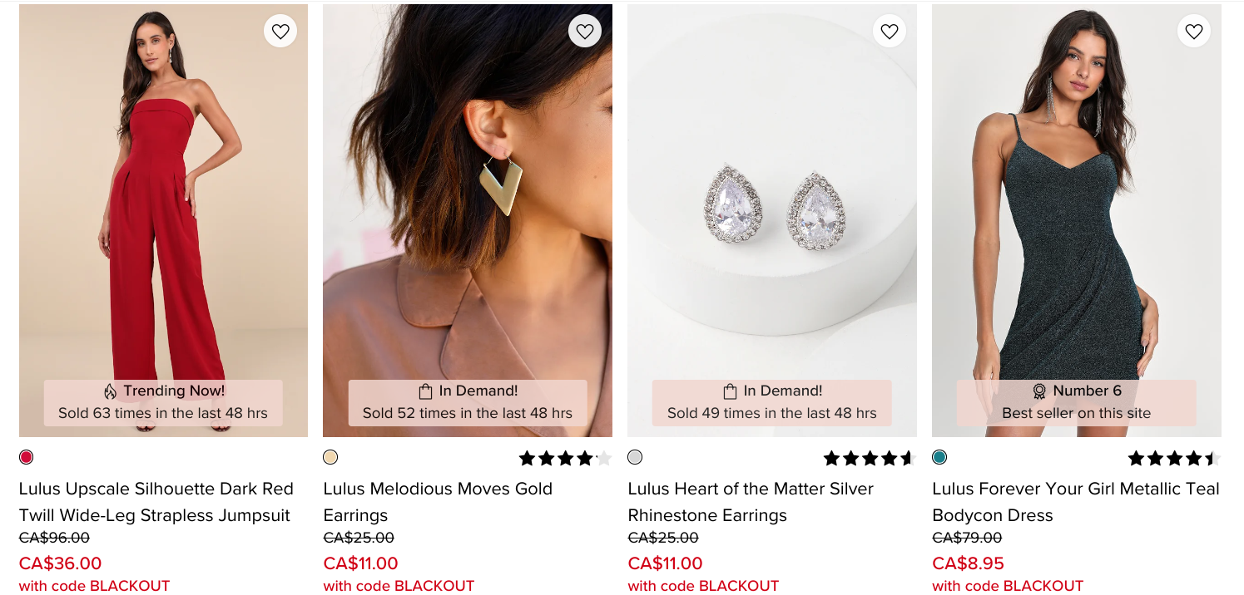The width and height of the screenshot is (1244, 595).
Task: Select the gold color swatch
Action: (x=330, y=457)
